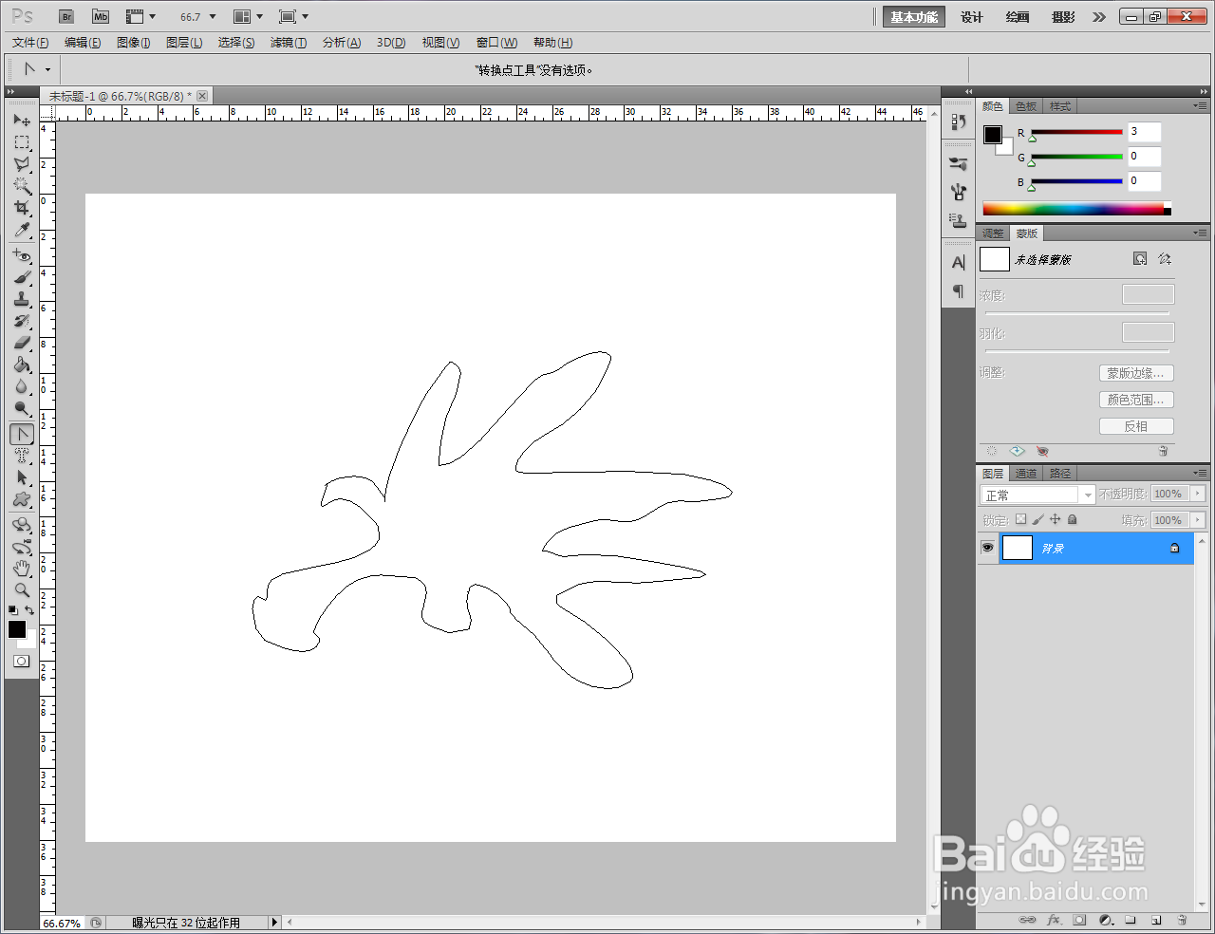Add a pixel mask in Masks panel
Viewport: 1215px width, 934px height.
point(1140,259)
